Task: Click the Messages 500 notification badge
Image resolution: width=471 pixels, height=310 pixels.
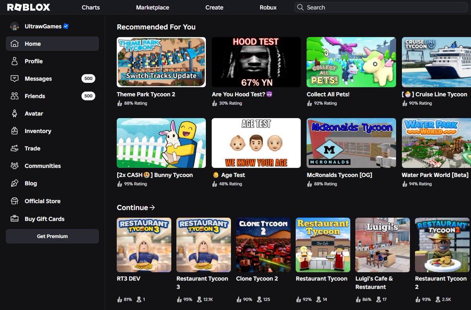Action: (x=88, y=78)
